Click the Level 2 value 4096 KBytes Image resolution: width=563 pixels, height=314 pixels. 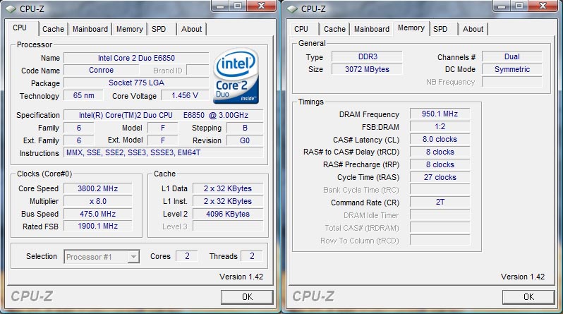[228, 214]
